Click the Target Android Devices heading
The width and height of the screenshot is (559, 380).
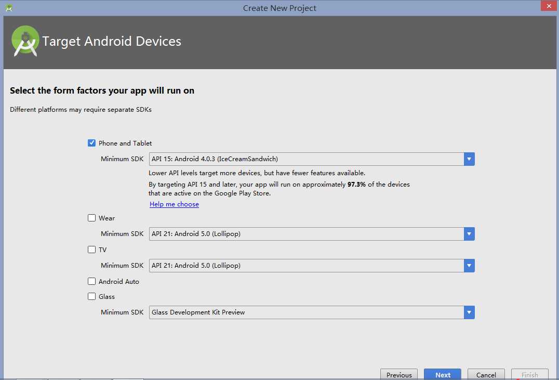pos(112,42)
